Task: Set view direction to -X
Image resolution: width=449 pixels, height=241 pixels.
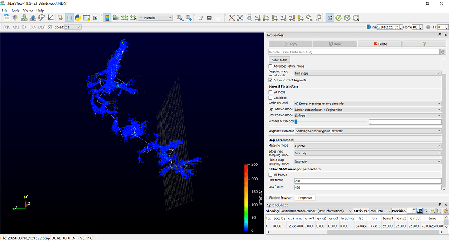Action: (x=266, y=18)
